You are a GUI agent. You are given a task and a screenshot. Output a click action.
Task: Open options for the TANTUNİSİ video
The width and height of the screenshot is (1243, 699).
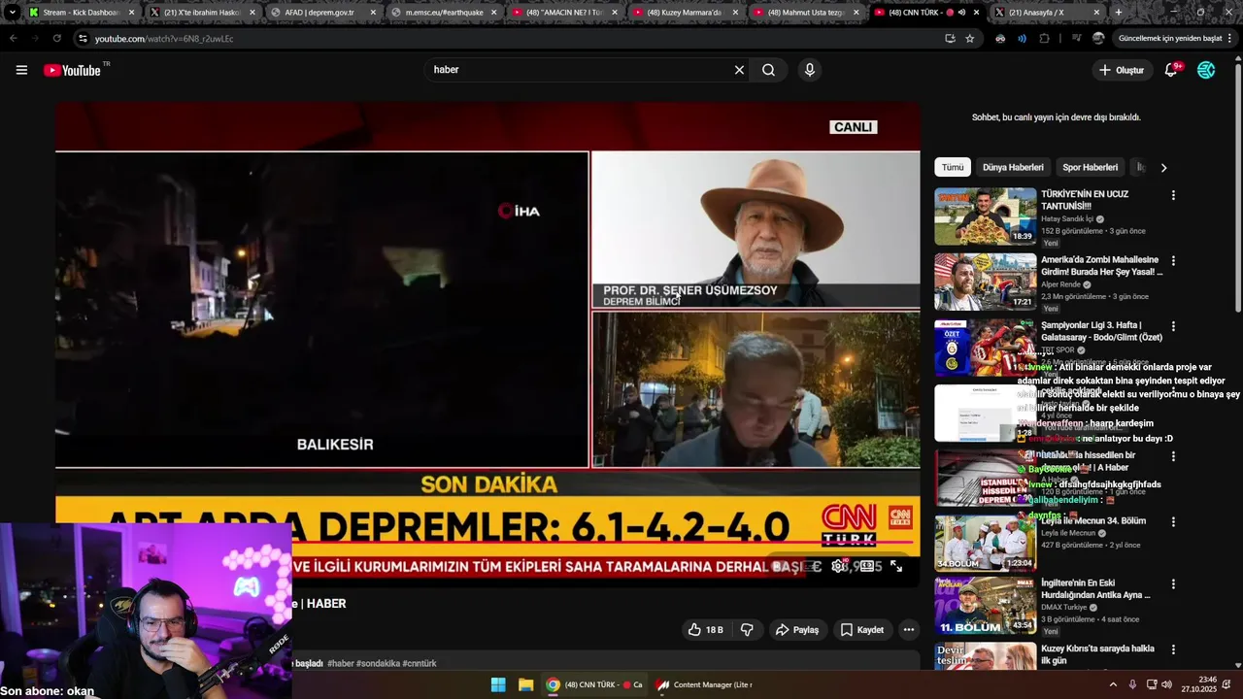[x=1173, y=195]
